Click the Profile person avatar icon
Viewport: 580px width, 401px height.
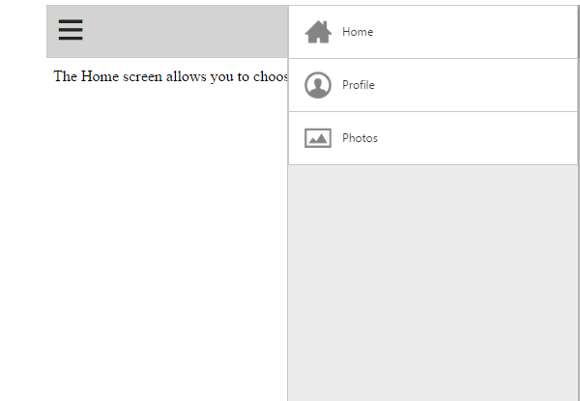(318, 86)
